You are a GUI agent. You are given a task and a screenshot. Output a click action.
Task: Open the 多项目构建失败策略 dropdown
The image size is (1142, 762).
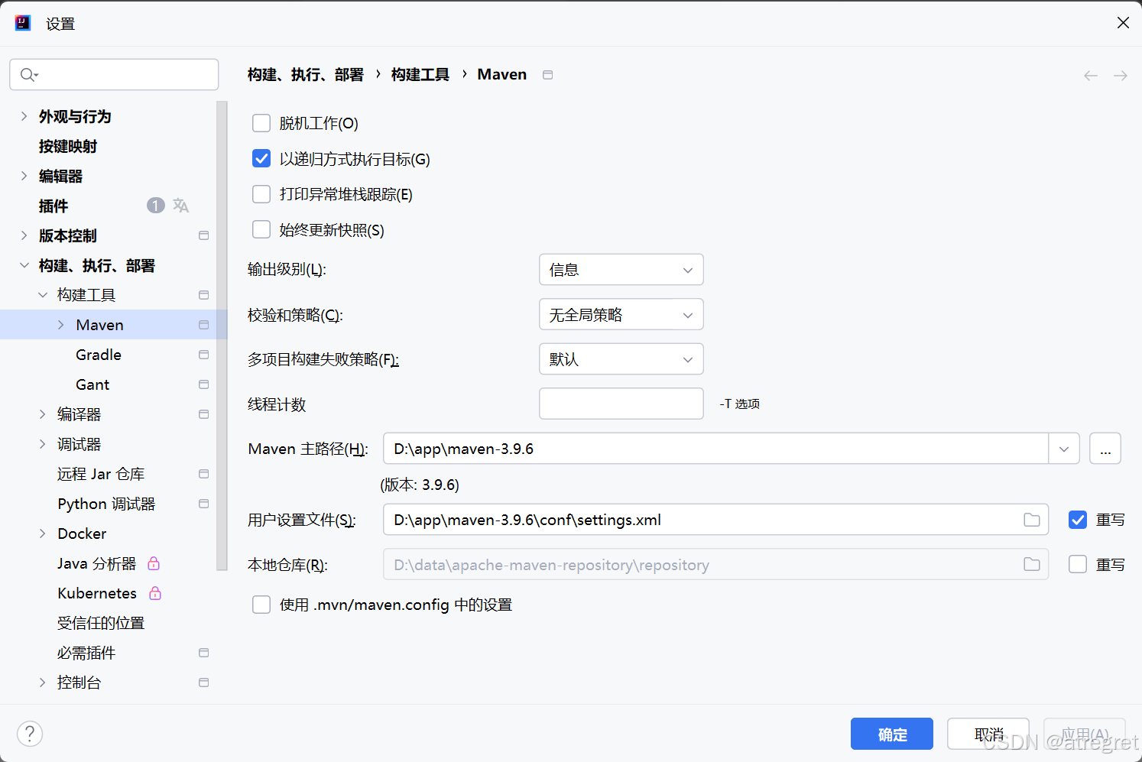(x=621, y=359)
